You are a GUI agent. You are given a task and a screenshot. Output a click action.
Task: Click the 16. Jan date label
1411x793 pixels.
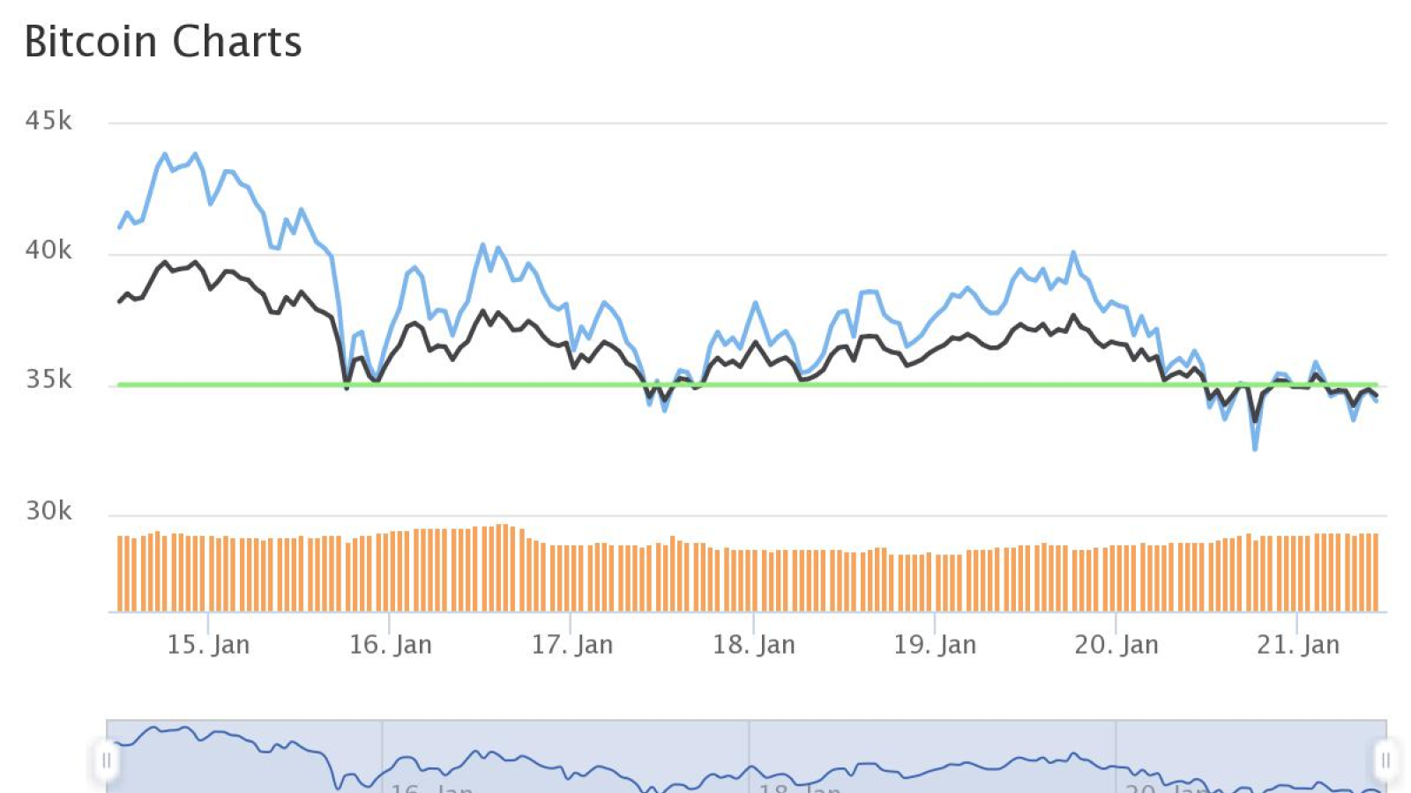tap(391, 645)
